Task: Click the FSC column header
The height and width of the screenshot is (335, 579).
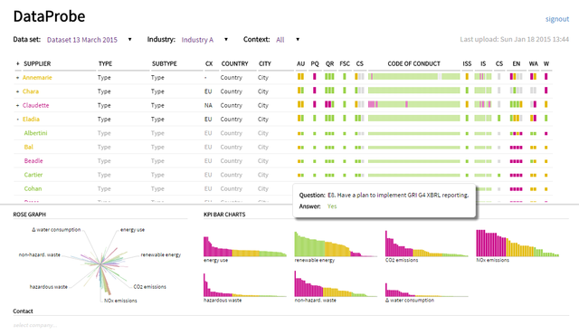Action: coord(345,63)
